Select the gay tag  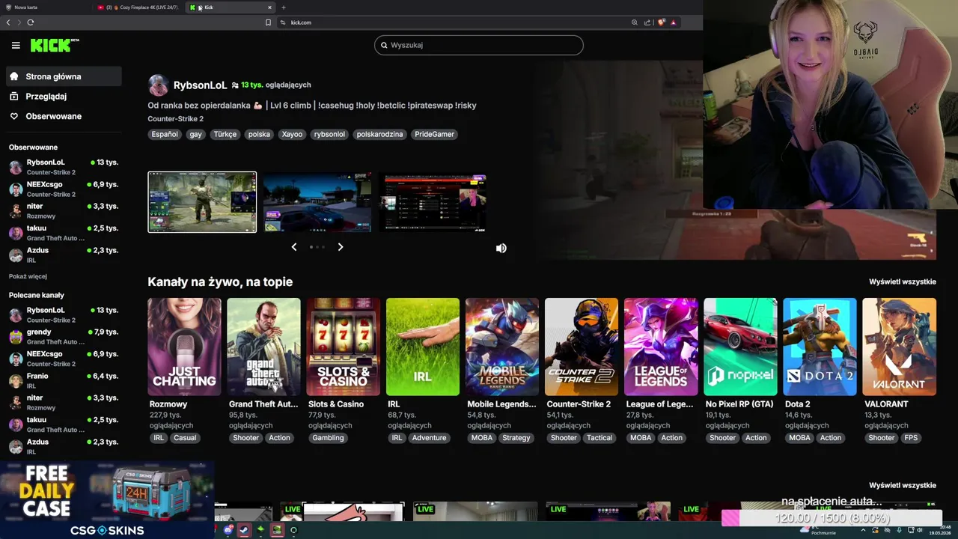coord(196,135)
